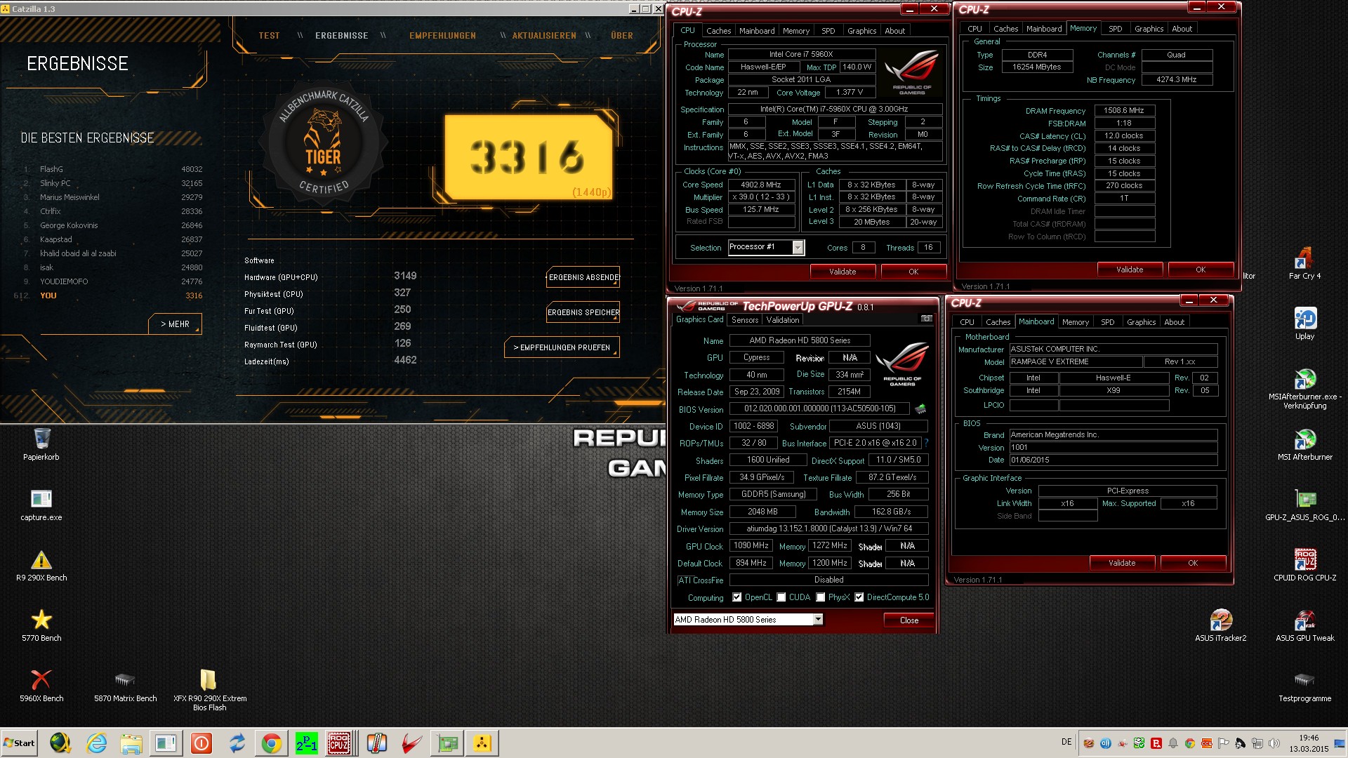Viewport: 1348px width, 758px height.
Task: Open the 5870 Matrix Bench shortcut
Action: pyautogui.click(x=125, y=686)
